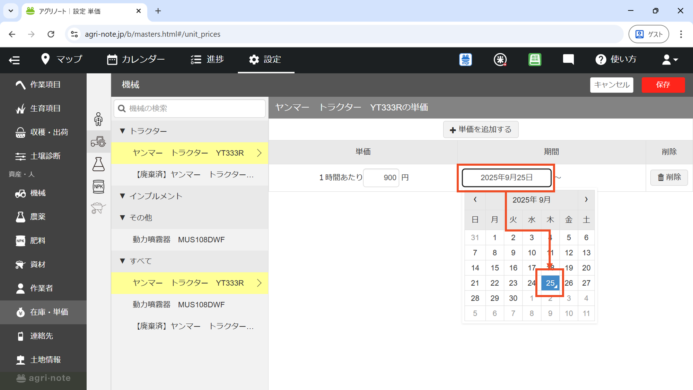Select the pesticide flask category icon

tap(98, 164)
